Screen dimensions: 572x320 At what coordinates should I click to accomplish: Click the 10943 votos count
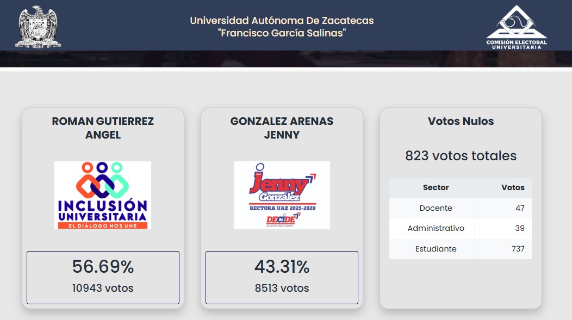[x=103, y=288]
